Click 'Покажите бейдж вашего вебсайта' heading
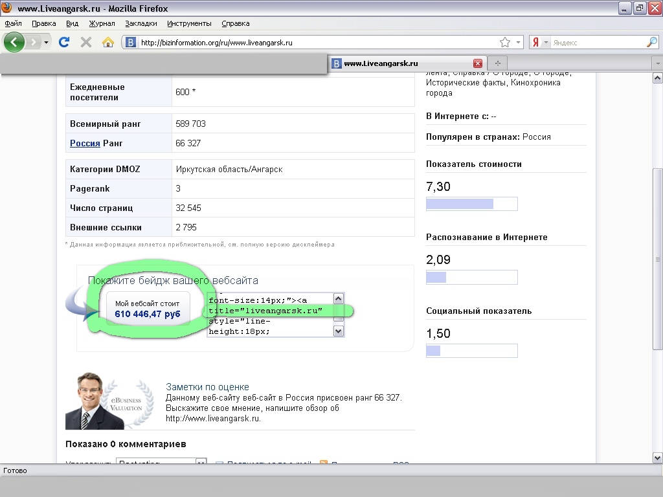The height and width of the screenshot is (497, 663). pos(173,281)
